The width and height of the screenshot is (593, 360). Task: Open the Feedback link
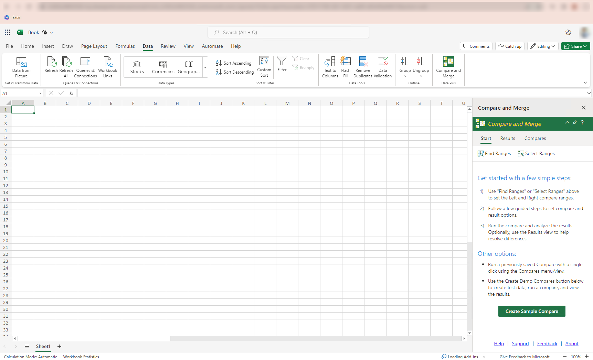click(x=547, y=343)
